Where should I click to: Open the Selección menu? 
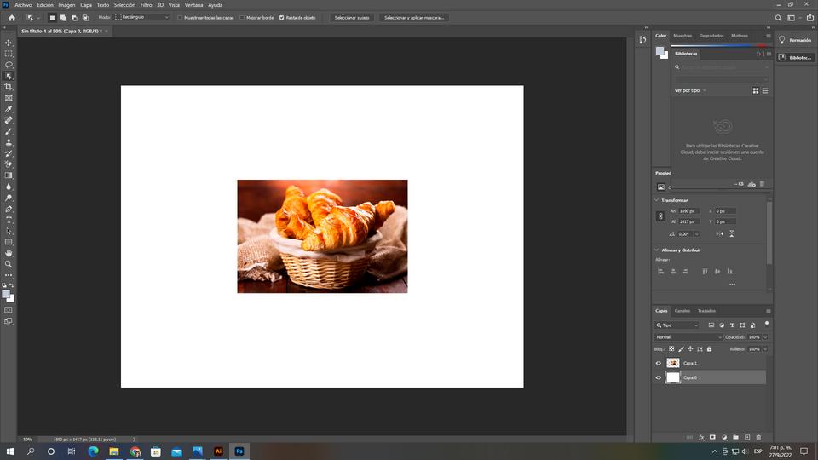click(124, 5)
